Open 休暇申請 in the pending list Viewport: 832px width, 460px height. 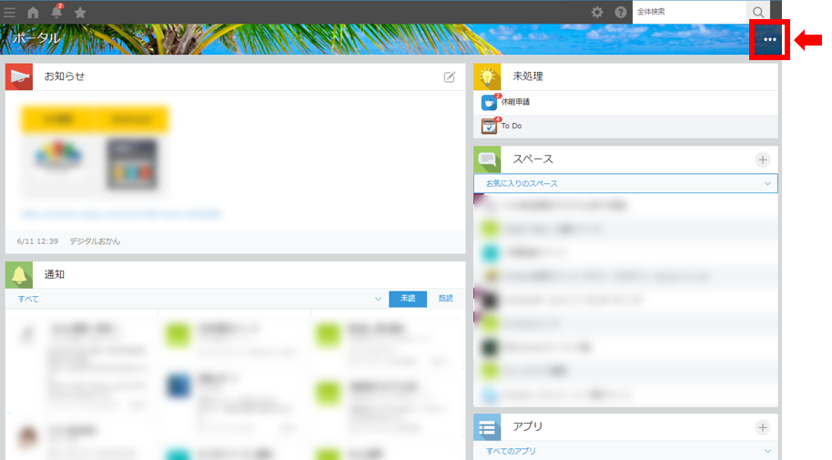514,102
